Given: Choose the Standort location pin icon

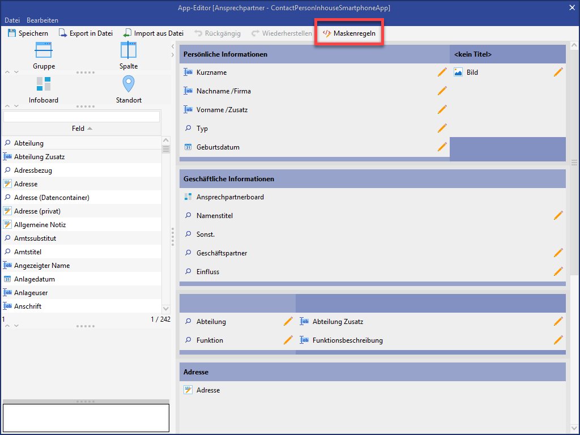Looking at the screenshot, I should pos(129,84).
